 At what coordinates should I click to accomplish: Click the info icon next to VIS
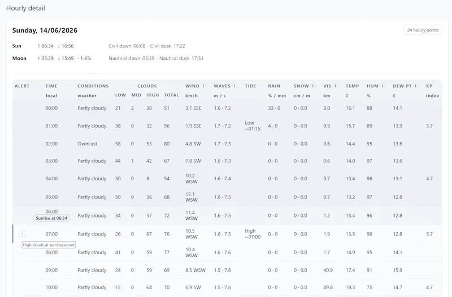tap(335, 86)
